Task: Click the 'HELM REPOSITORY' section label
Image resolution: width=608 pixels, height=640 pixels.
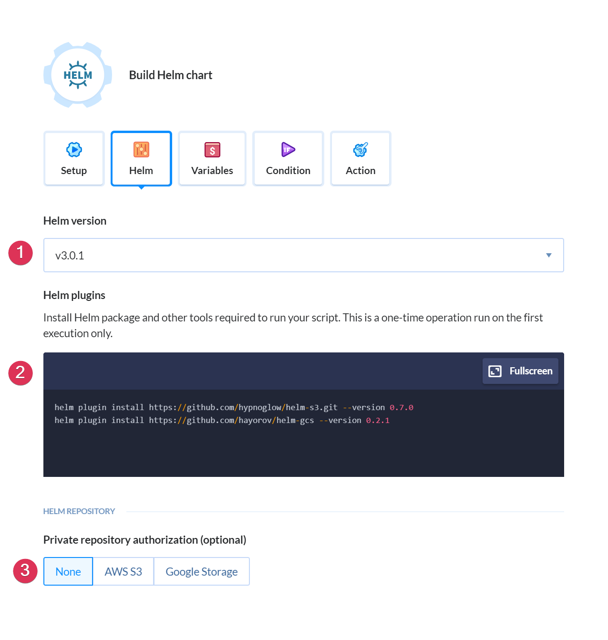Action: pos(79,511)
